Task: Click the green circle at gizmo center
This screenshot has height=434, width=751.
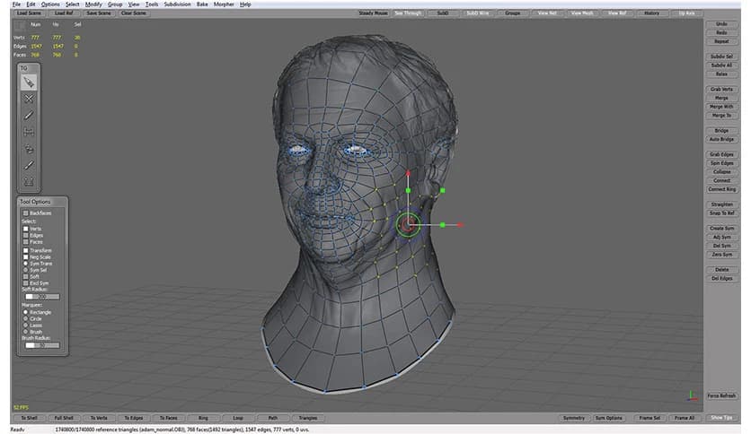Action: 408,224
